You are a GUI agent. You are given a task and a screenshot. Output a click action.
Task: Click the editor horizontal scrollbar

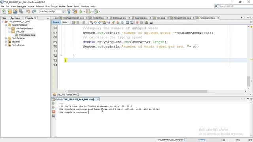point(137,91)
